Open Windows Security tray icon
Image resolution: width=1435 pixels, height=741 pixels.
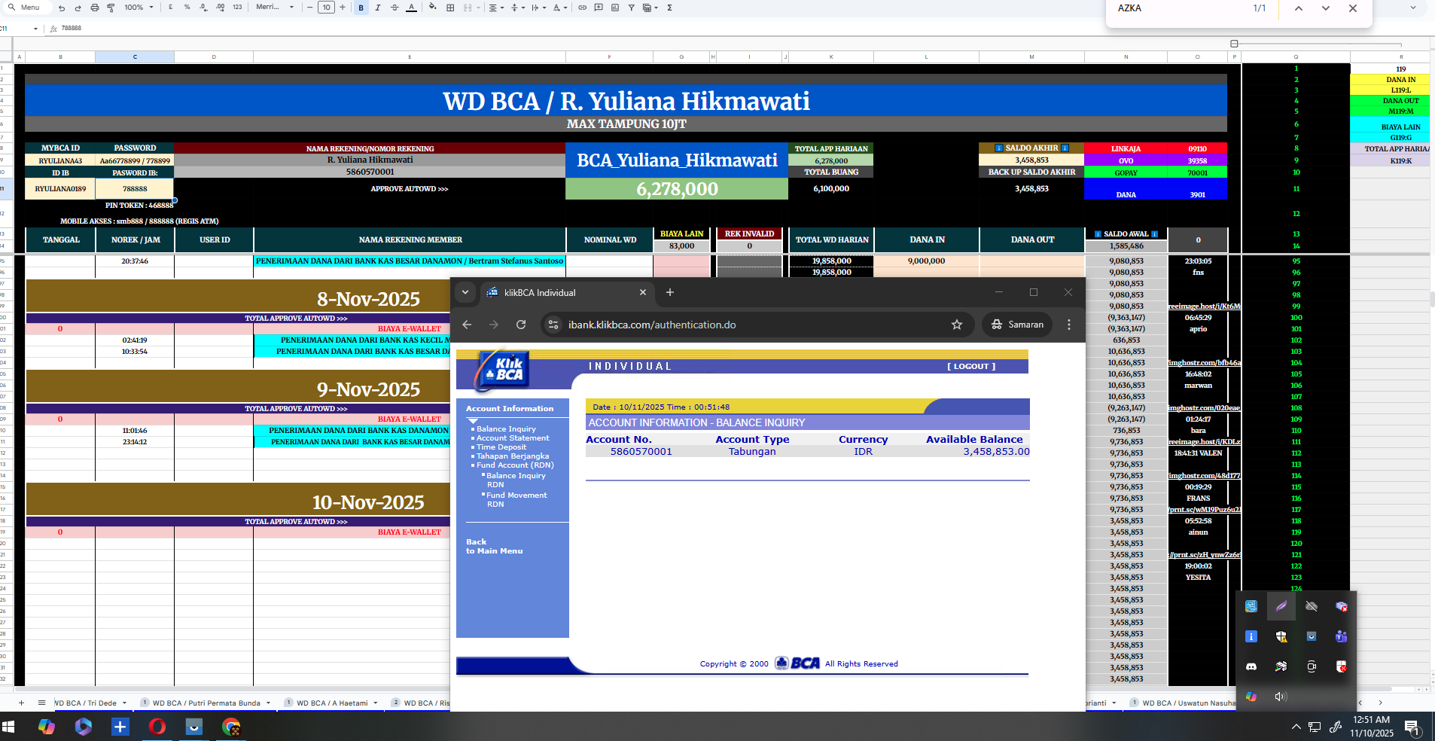point(1281,636)
